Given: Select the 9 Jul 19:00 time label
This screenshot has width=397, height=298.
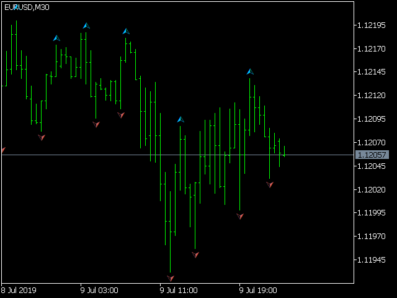Looking at the screenshot, I should point(258,290).
